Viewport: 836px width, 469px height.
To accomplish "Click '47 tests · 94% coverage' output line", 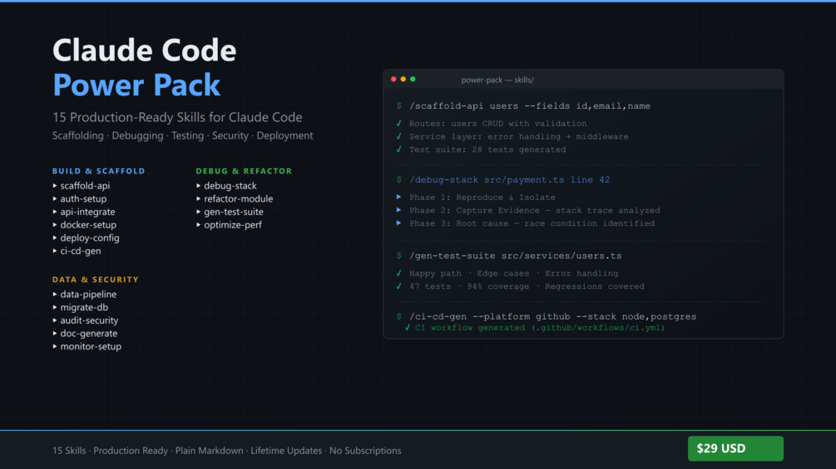I will (527, 286).
